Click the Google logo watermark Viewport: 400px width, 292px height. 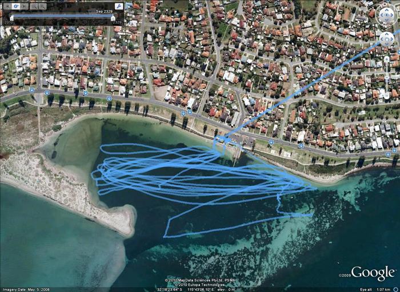coord(373,273)
